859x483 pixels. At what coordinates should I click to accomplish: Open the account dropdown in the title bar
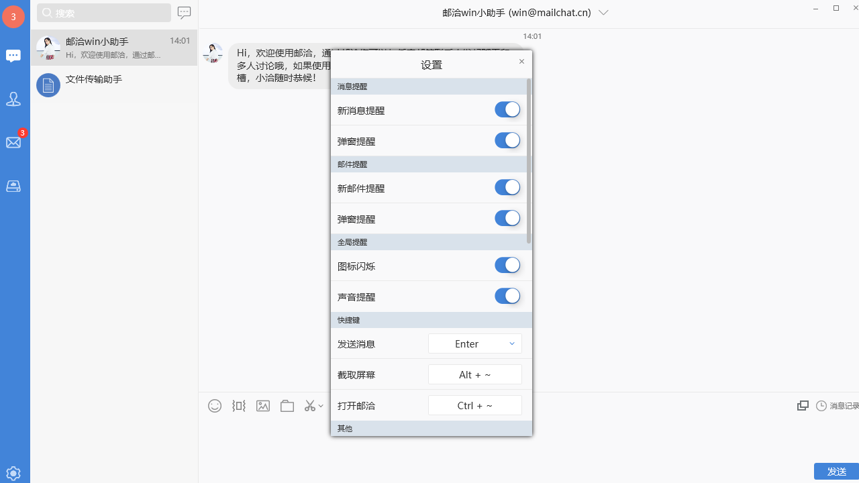(x=603, y=12)
